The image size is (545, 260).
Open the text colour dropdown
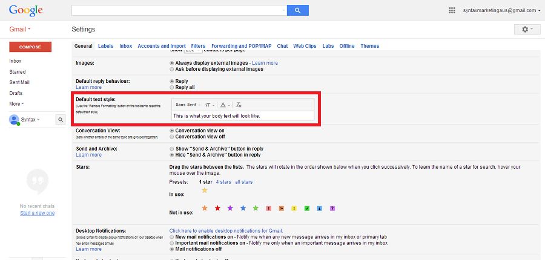[x=225, y=105]
